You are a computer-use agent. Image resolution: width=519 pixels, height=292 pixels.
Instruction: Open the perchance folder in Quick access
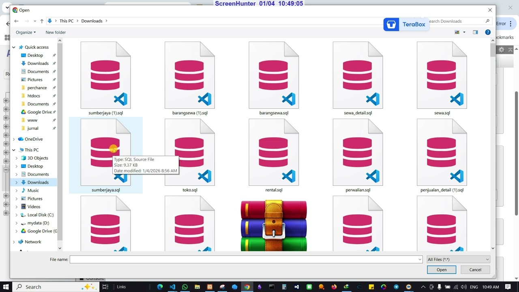37,88
